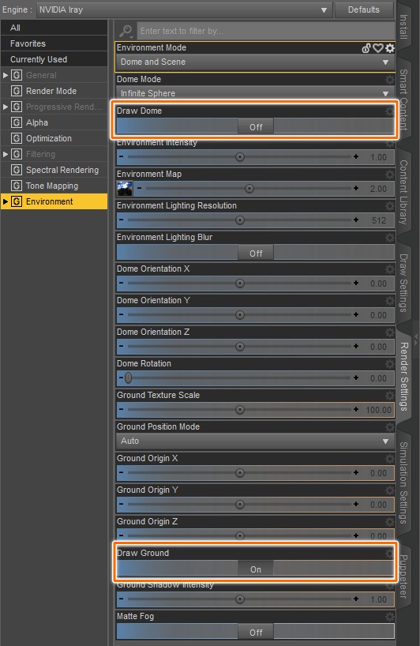Click the G icon beside Spectral Rendering
Viewport: 420px width, 646px height.
pos(17,170)
